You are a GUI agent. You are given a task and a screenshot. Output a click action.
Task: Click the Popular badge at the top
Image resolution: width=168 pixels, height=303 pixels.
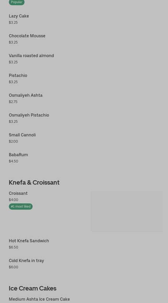[17, 2]
